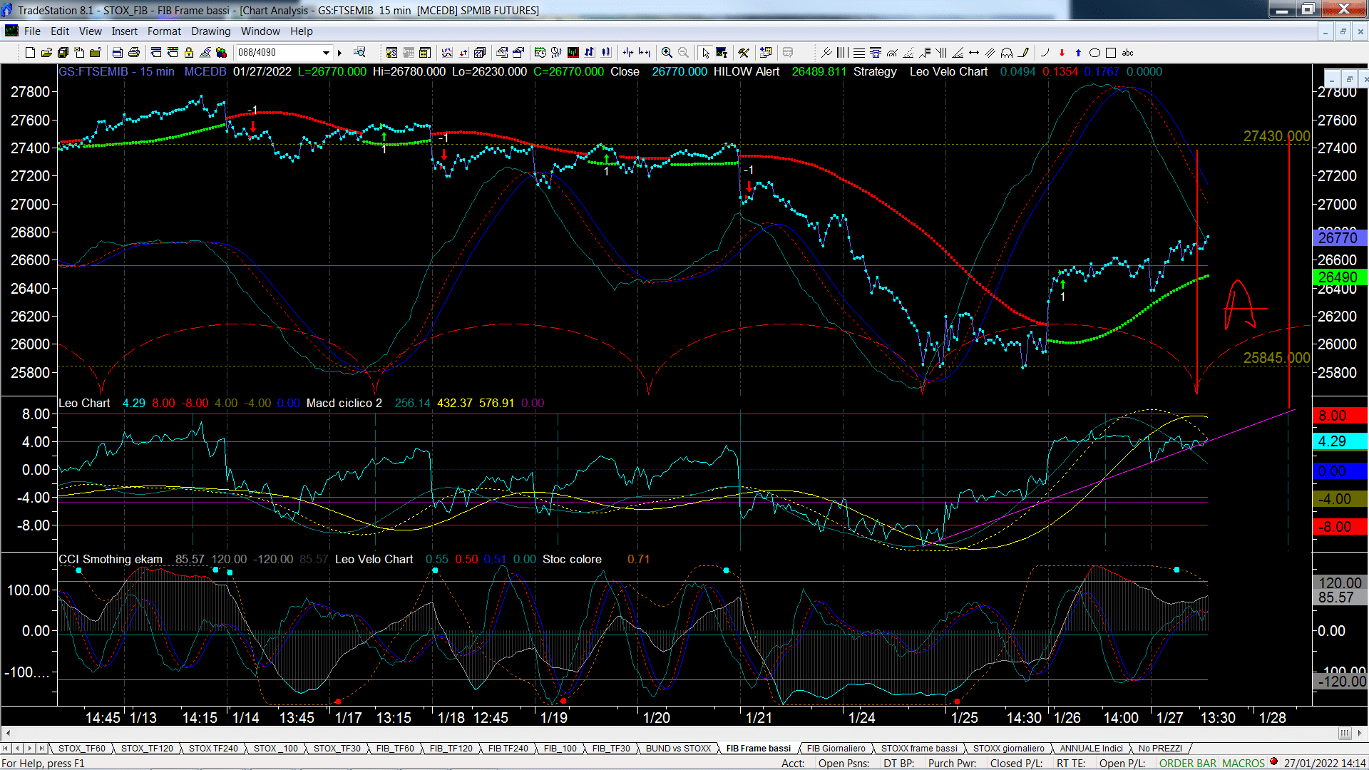Switch to the No PREZZI tab

tap(1160, 748)
